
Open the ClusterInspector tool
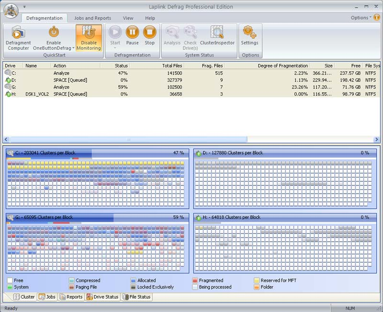[x=217, y=36]
